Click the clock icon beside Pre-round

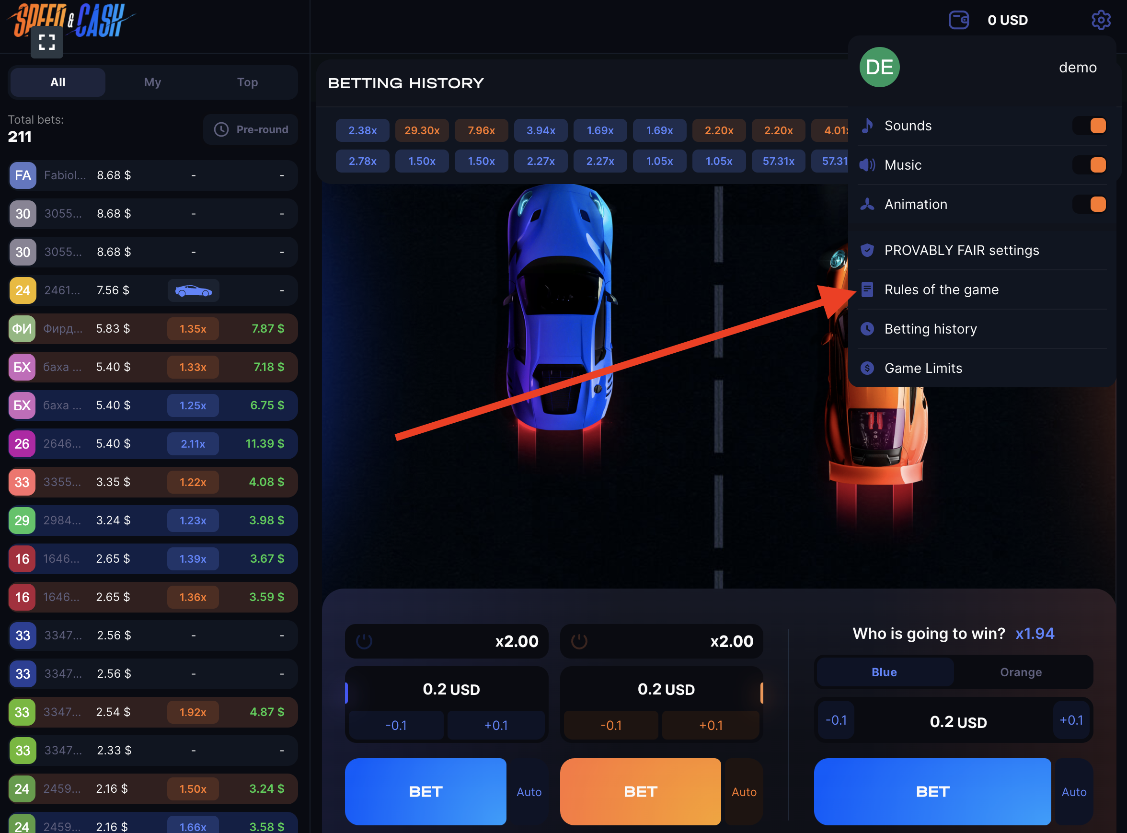point(221,129)
